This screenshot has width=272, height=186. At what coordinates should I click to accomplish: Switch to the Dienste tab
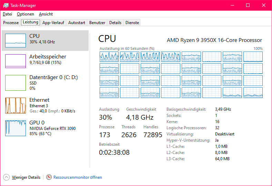click(x=132, y=23)
